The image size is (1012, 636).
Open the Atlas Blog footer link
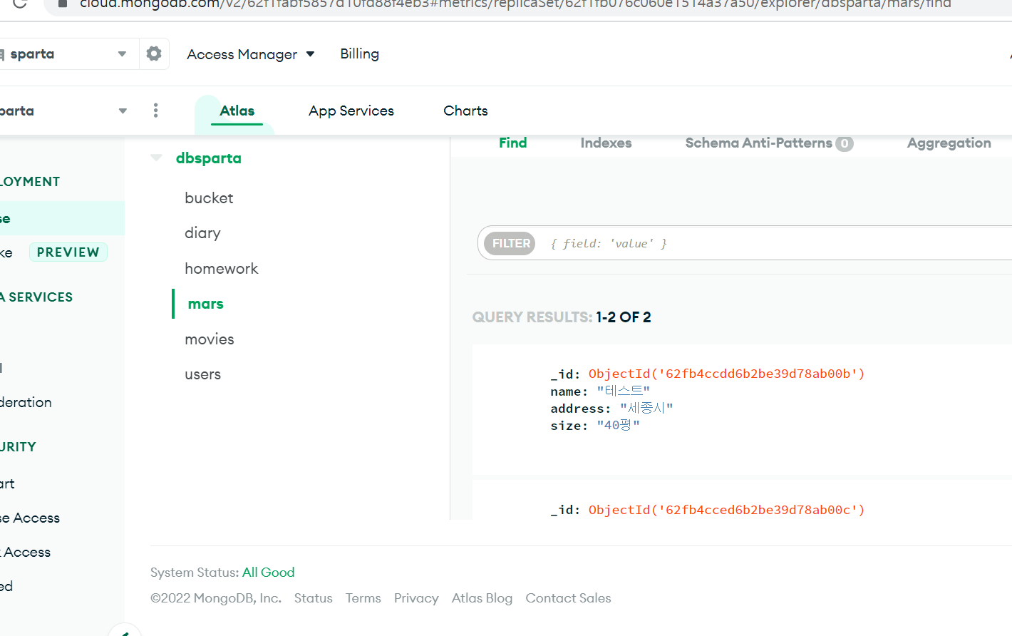click(482, 598)
